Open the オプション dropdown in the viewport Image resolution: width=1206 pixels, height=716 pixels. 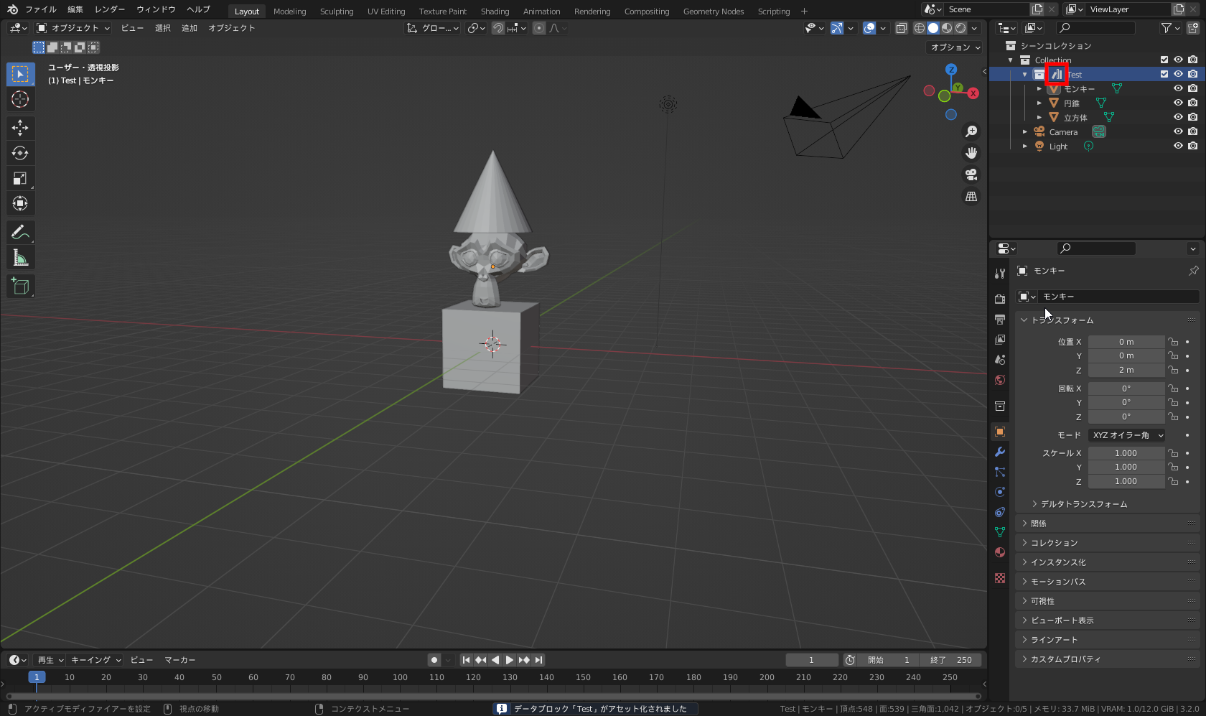955,47
